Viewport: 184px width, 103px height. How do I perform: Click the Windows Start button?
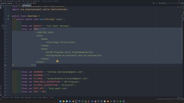click(60, 101)
